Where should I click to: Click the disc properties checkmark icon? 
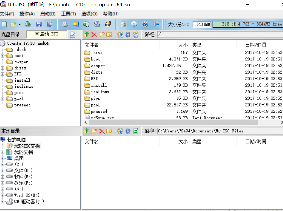[x=73, y=35]
